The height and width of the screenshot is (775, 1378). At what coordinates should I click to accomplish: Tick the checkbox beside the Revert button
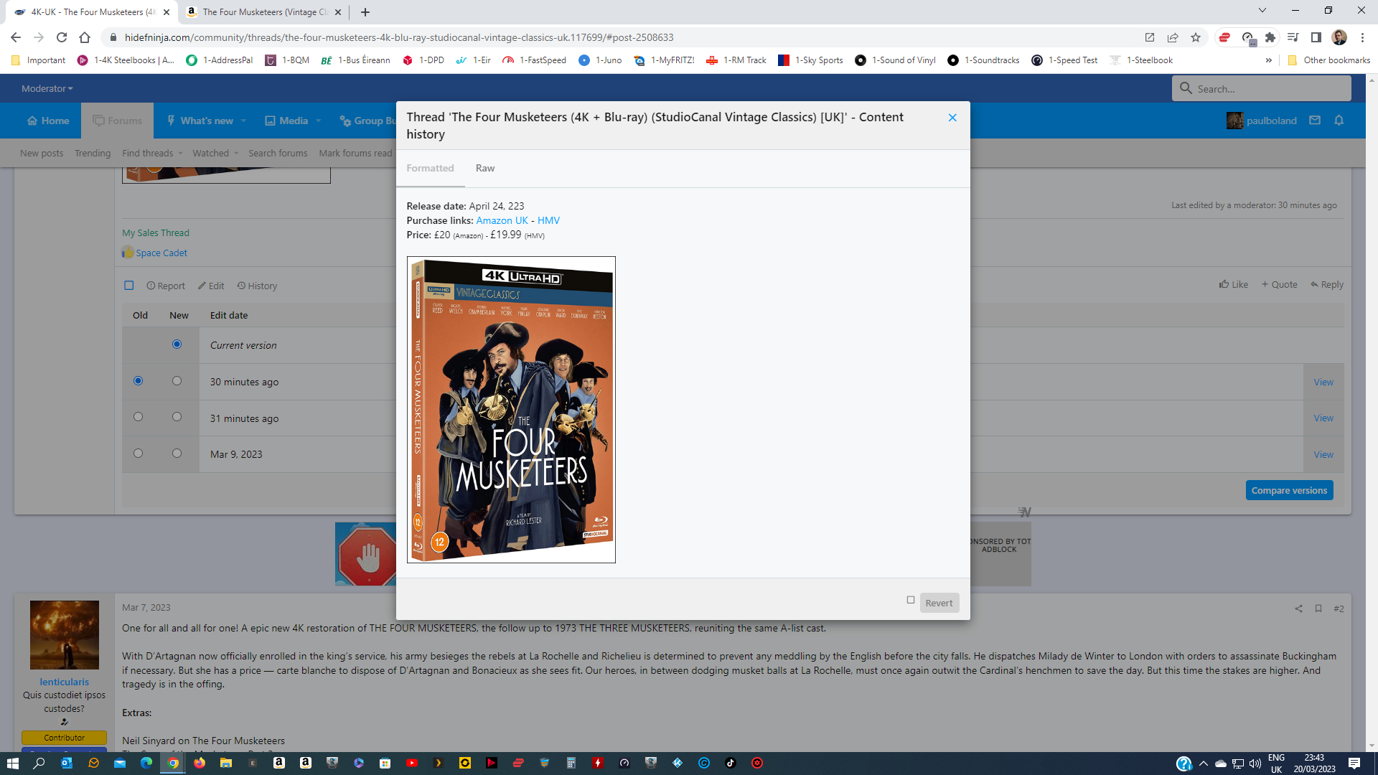point(911,600)
